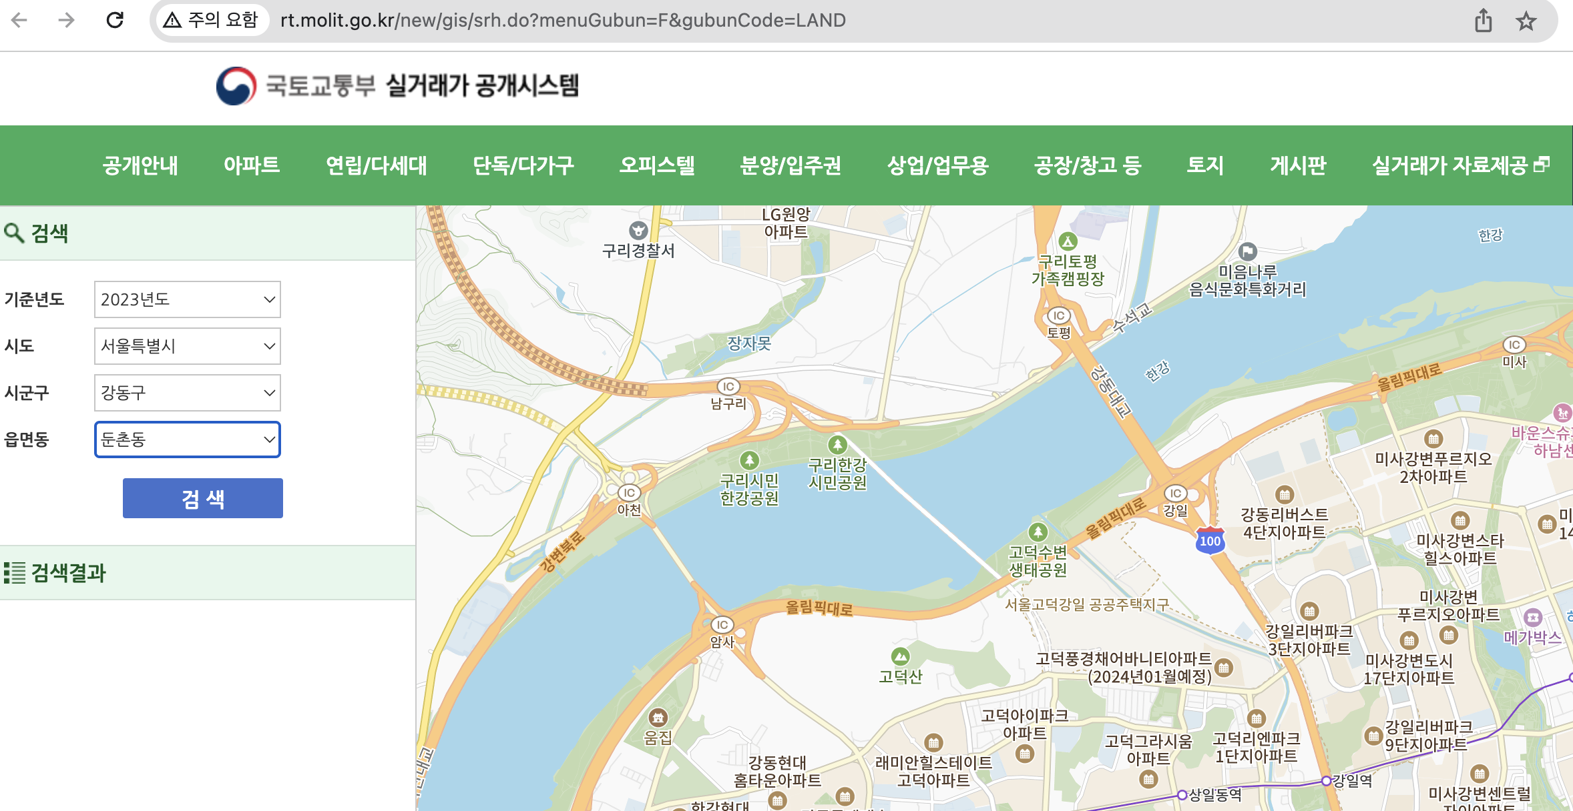This screenshot has width=1573, height=811.
Task: Click the browser page reload icon
Action: pos(115,20)
